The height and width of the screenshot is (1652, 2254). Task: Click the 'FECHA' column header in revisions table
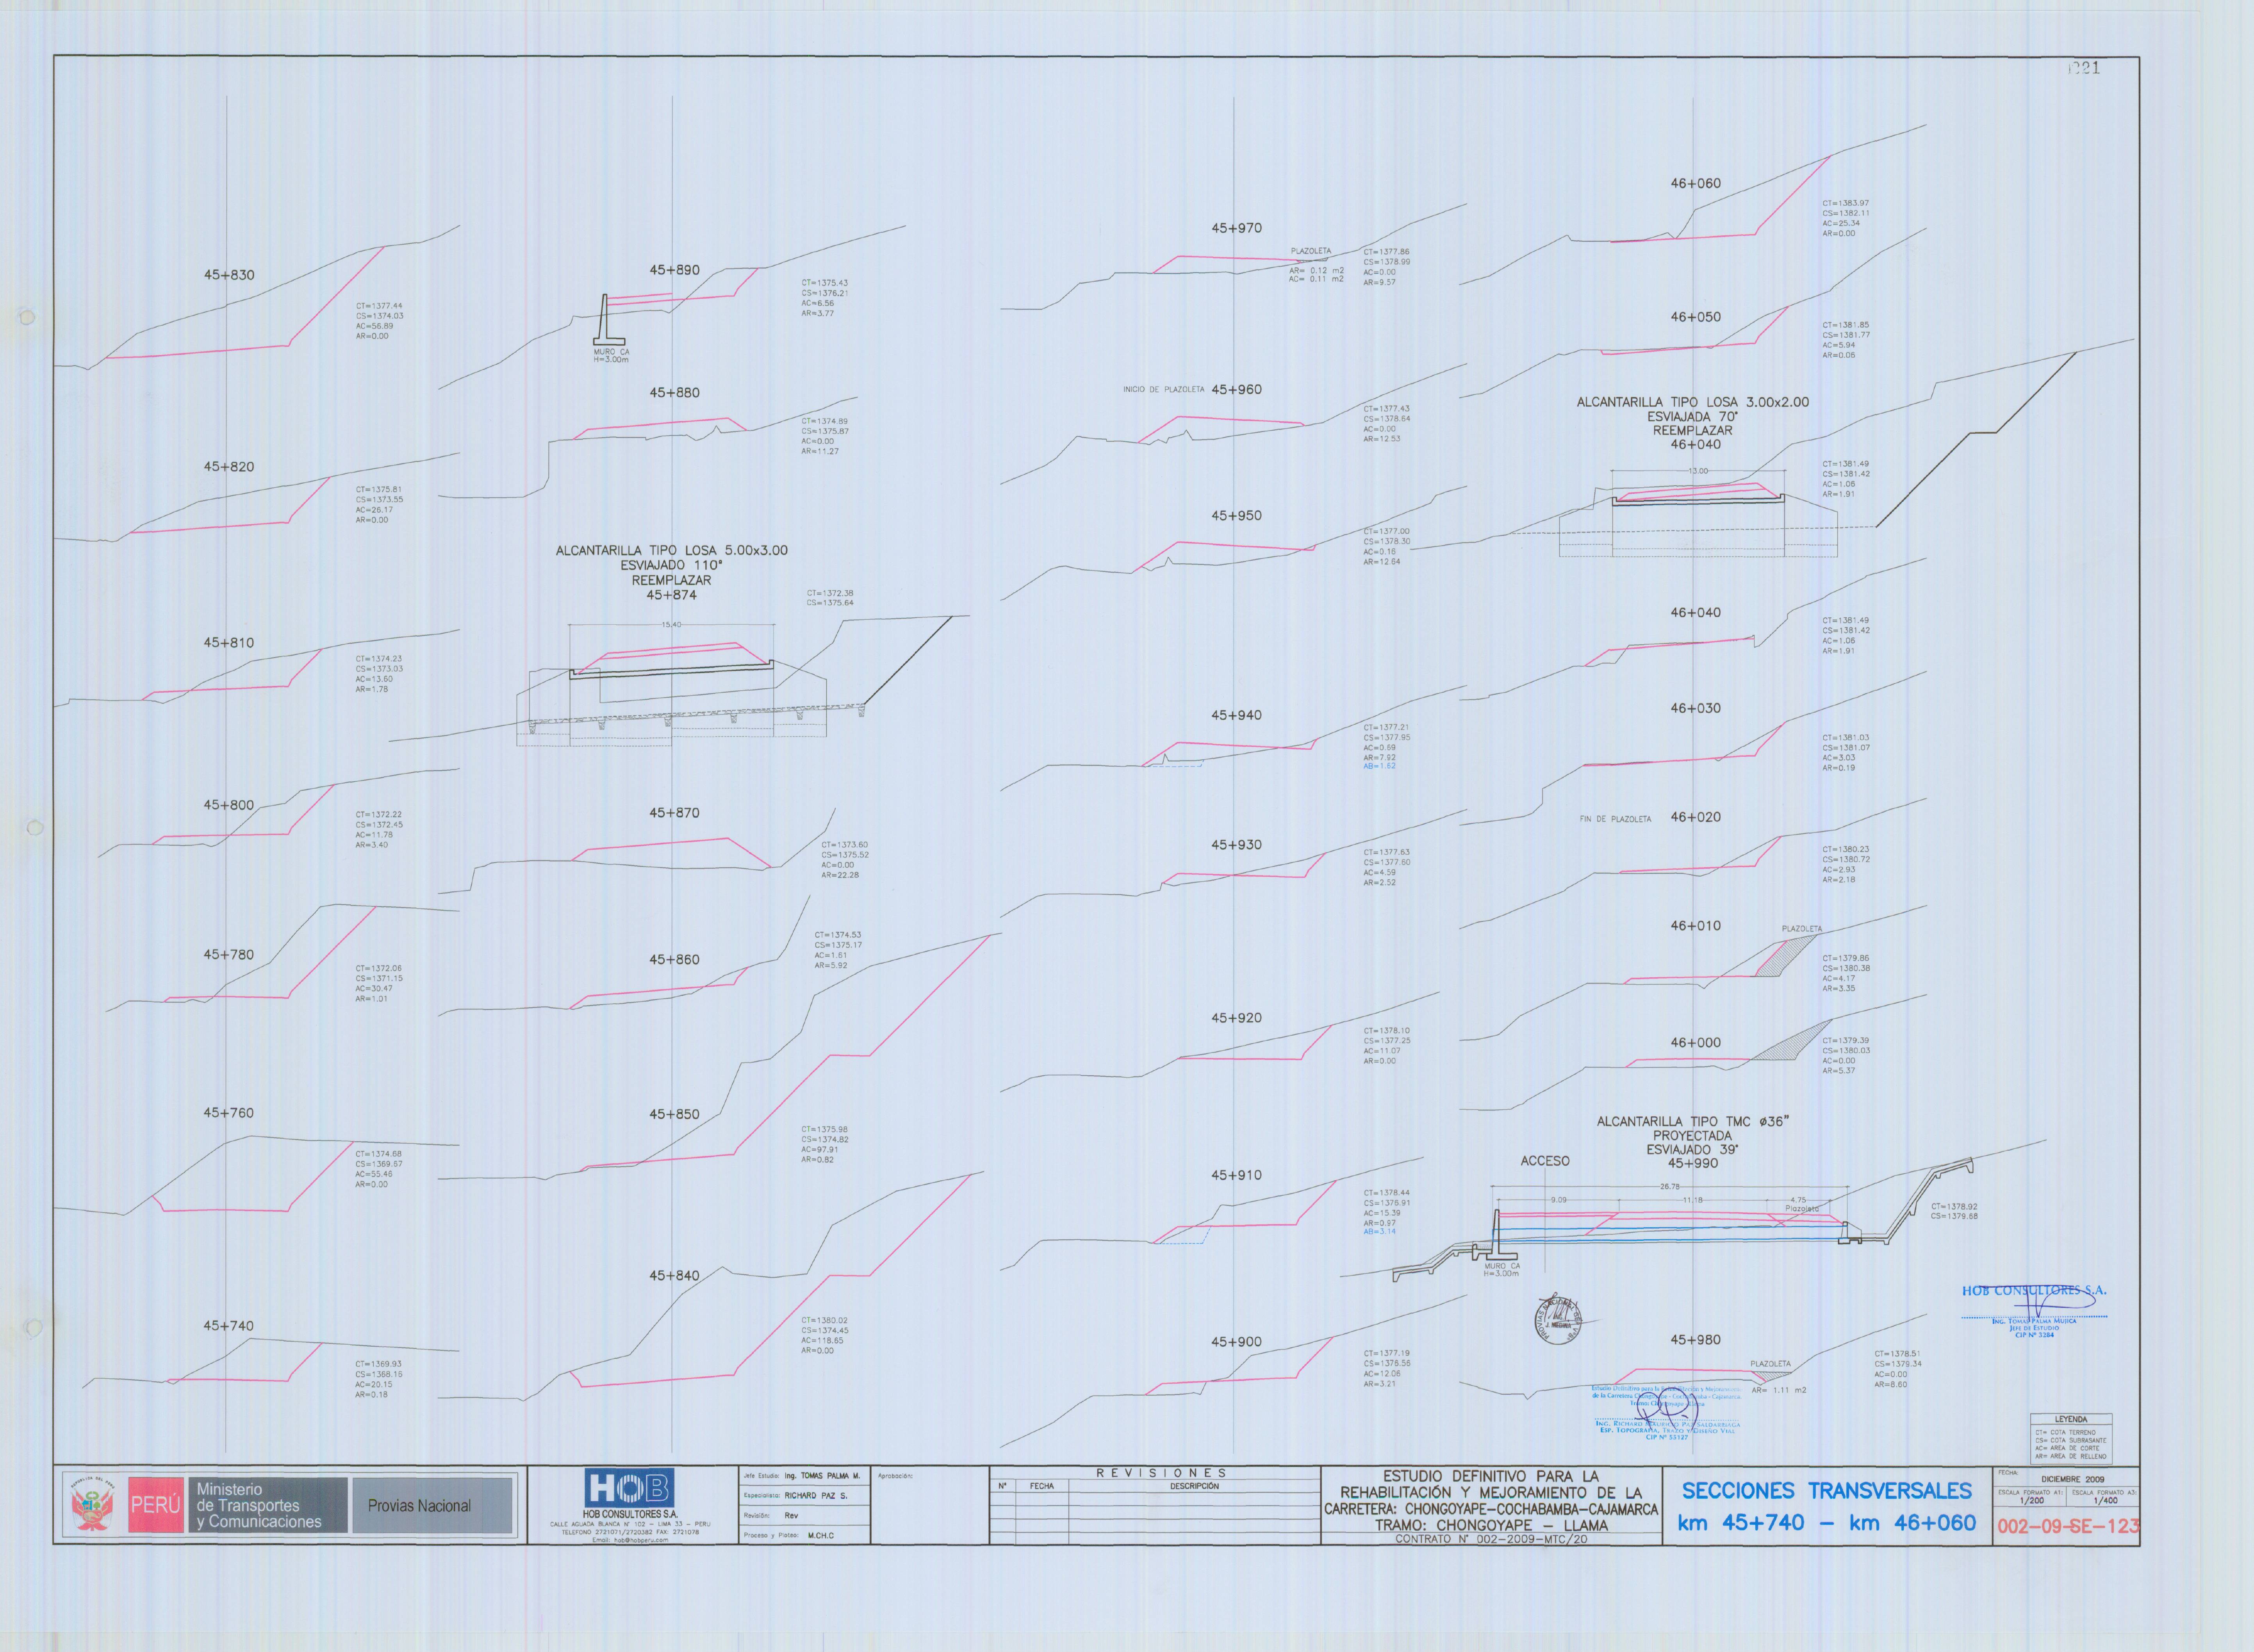[x=1042, y=1486]
